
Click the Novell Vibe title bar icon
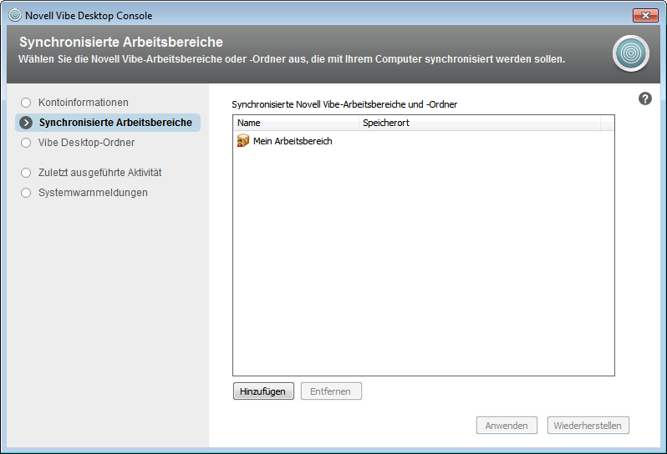[15, 15]
